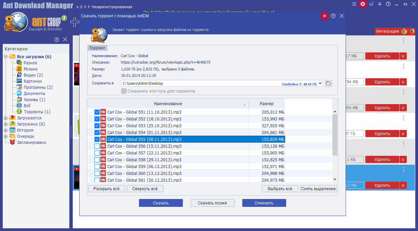Sort files by the Наименование column
This screenshot has width=418, height=231.
(168, 104)
